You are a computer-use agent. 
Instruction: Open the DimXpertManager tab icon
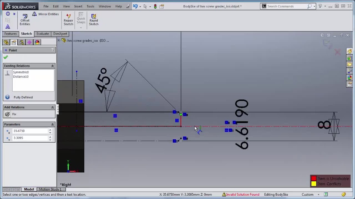30,42
